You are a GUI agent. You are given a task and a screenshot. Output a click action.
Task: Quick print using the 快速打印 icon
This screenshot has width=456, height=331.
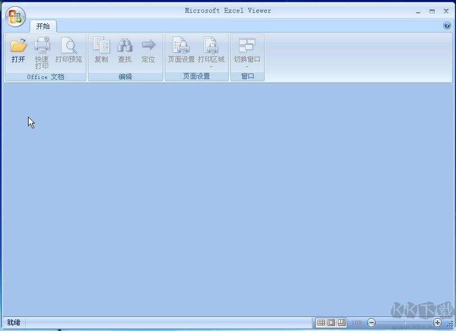tap(42, 50)
